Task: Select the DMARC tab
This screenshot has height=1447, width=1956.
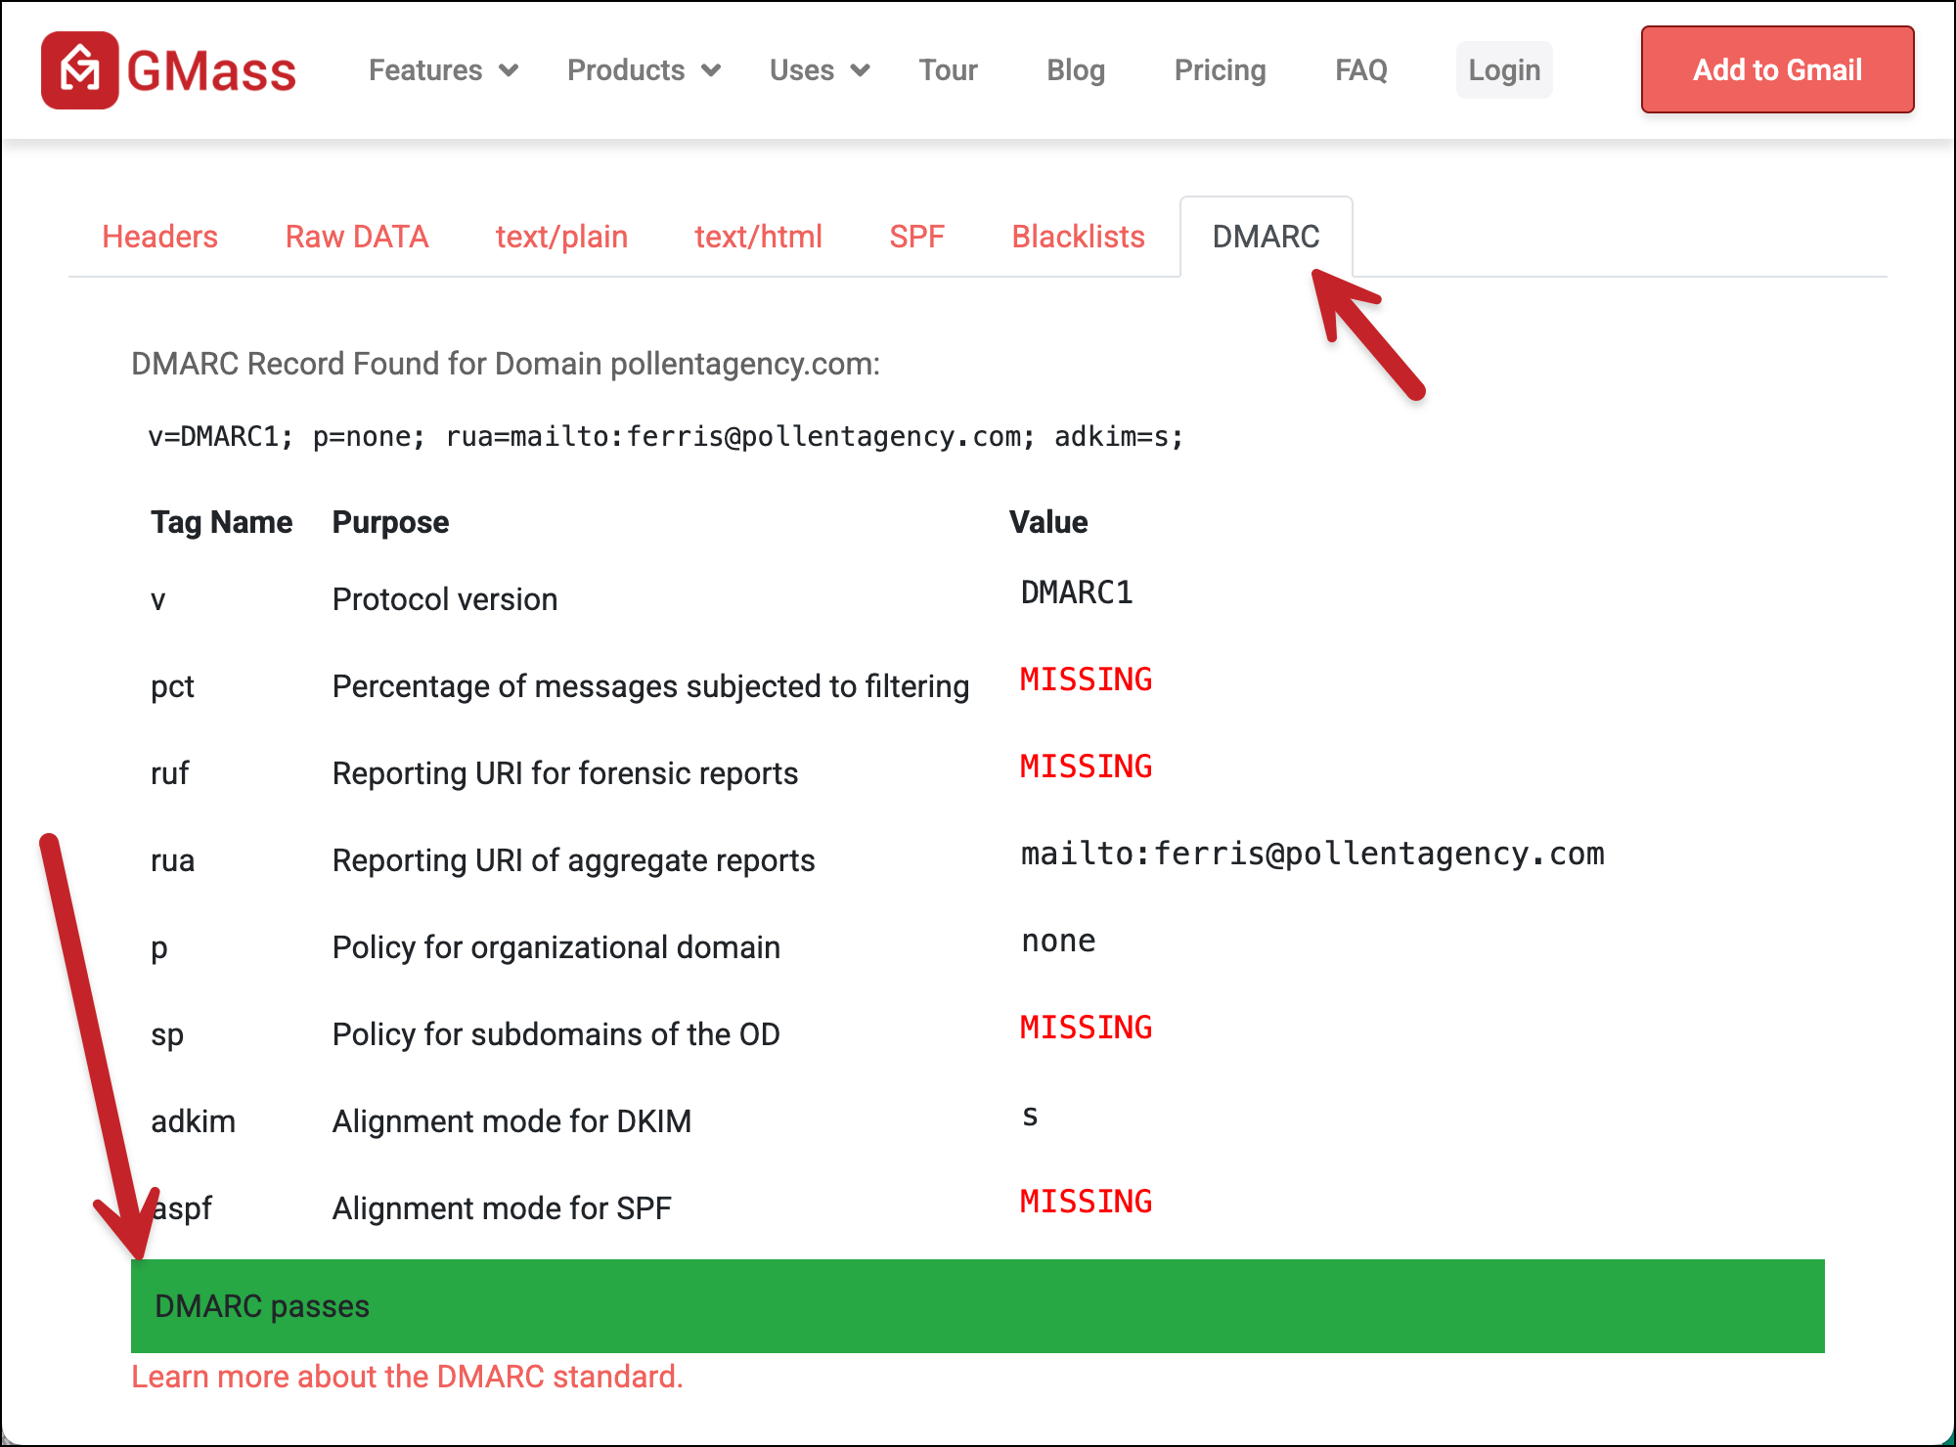Action: (x=1266, y=237)
